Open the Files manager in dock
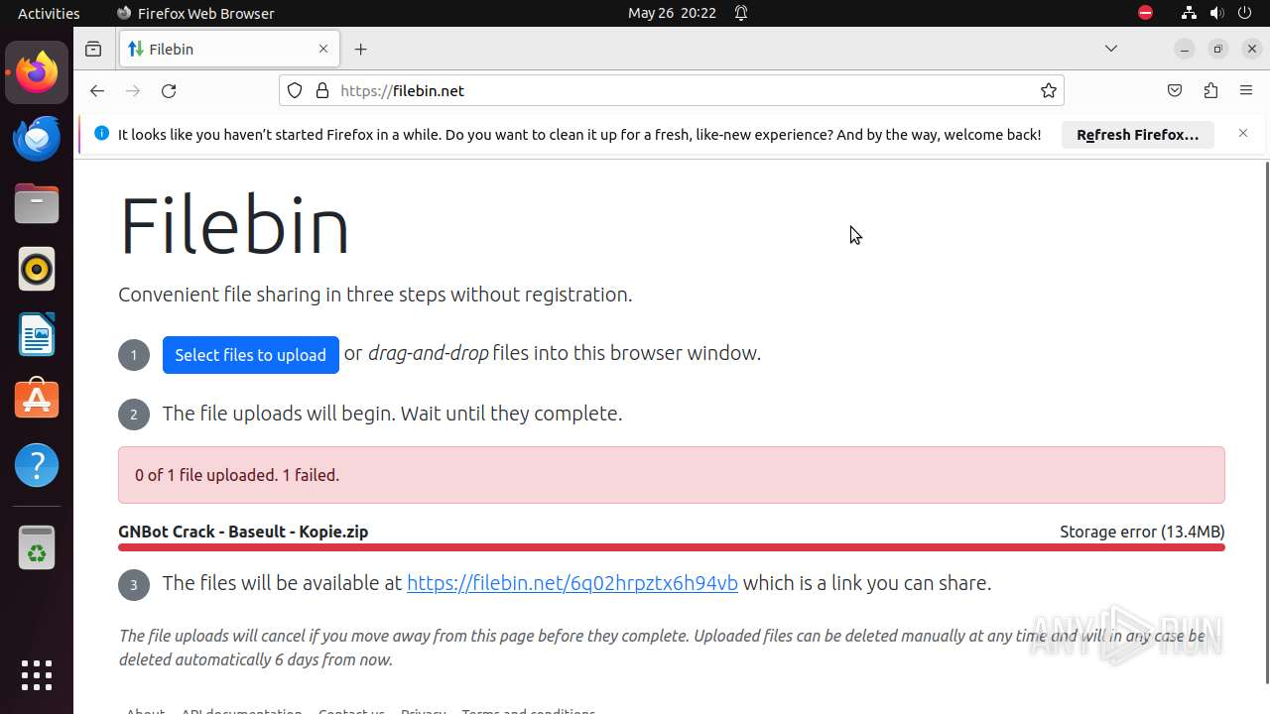 click(x=37, y=203)
